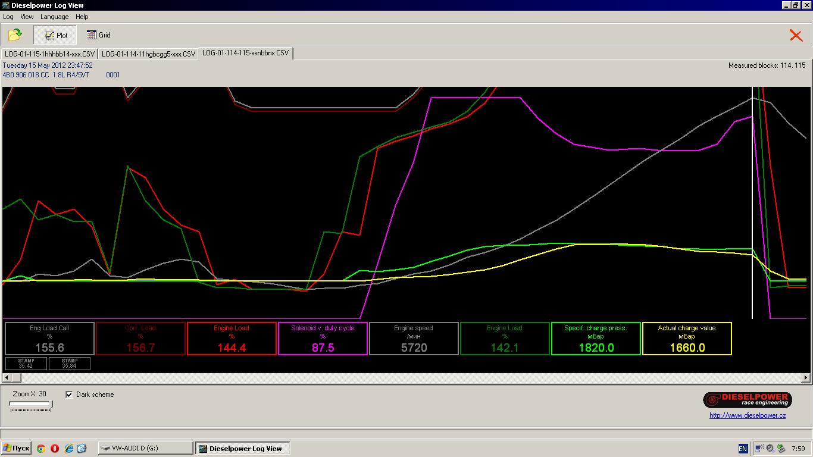Image resolution: width=813 pixels, height=457 pixels.
Task: Close the Dieselpower Log View window
Action: click(x=806, y=5)
